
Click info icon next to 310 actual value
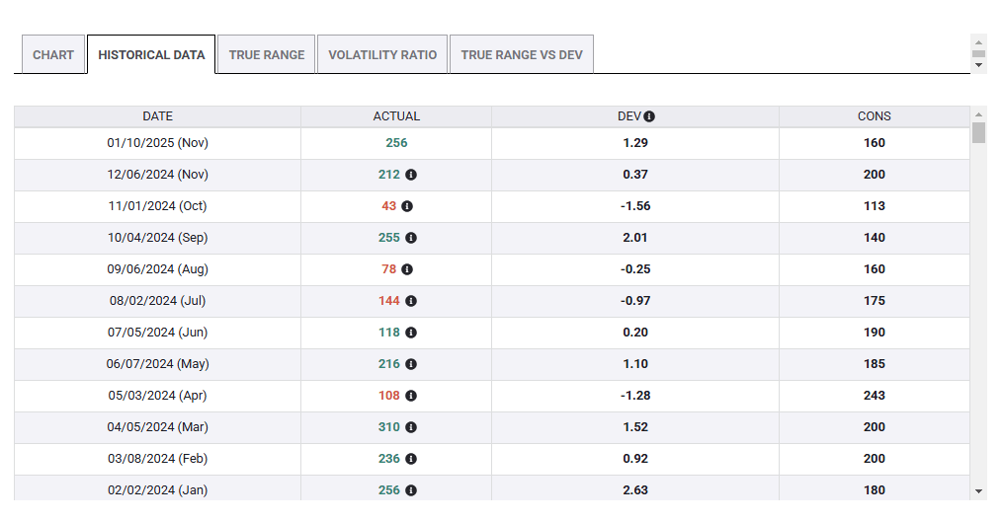click(411, 427)
